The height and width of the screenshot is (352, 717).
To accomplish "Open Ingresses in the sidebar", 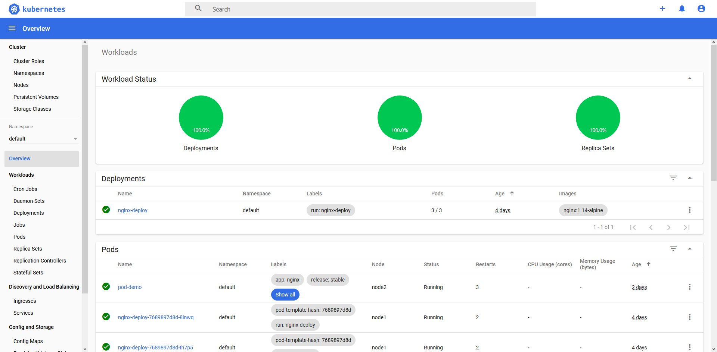I will click(25, 301).
